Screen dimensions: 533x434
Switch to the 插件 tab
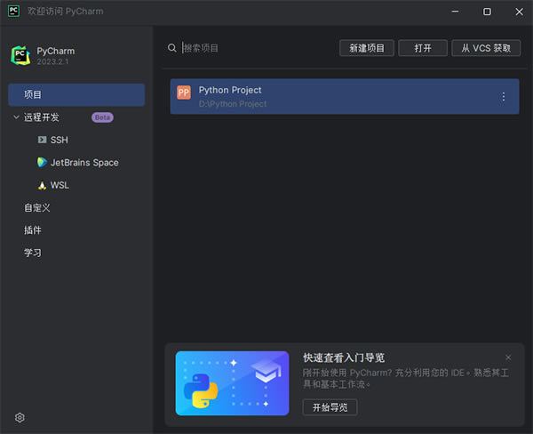pyautogui.click(x=33, y=230)
